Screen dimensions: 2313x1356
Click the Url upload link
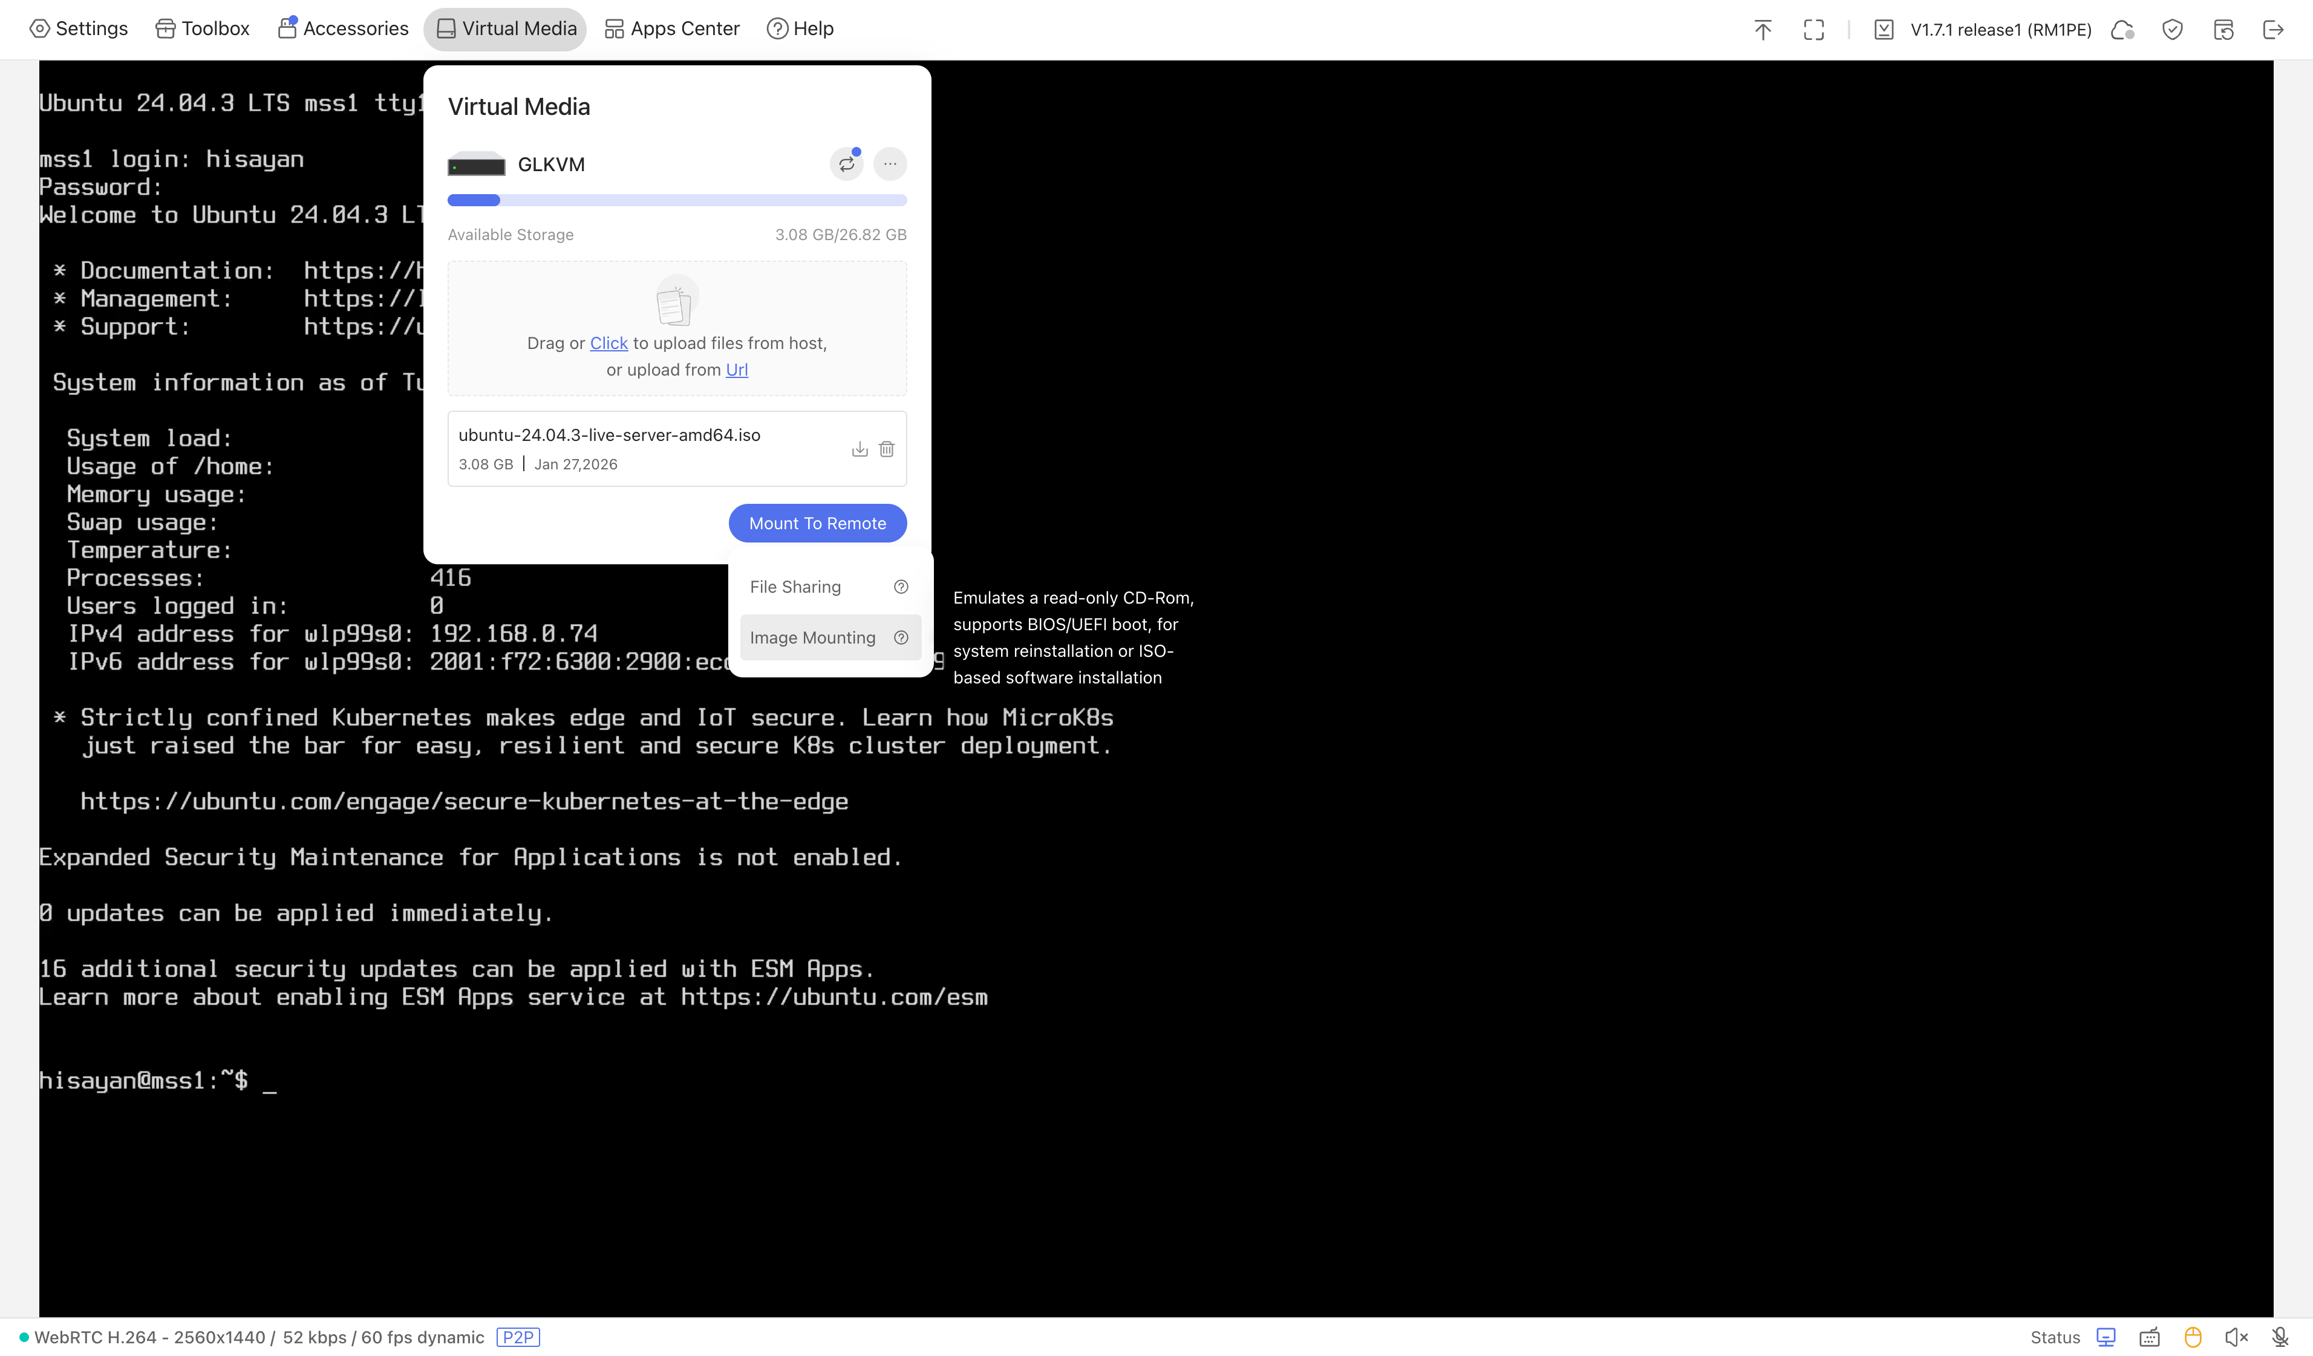[736, 369]
